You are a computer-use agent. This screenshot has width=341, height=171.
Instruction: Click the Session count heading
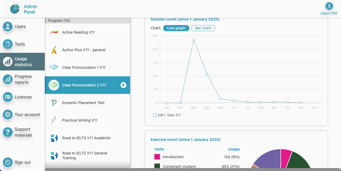pos(185,19)
